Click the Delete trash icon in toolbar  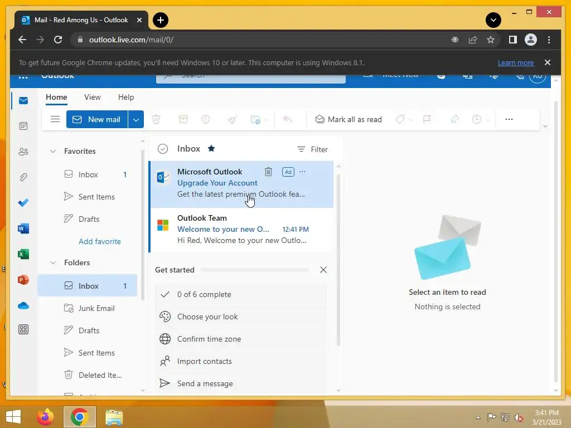coord(156,119)
